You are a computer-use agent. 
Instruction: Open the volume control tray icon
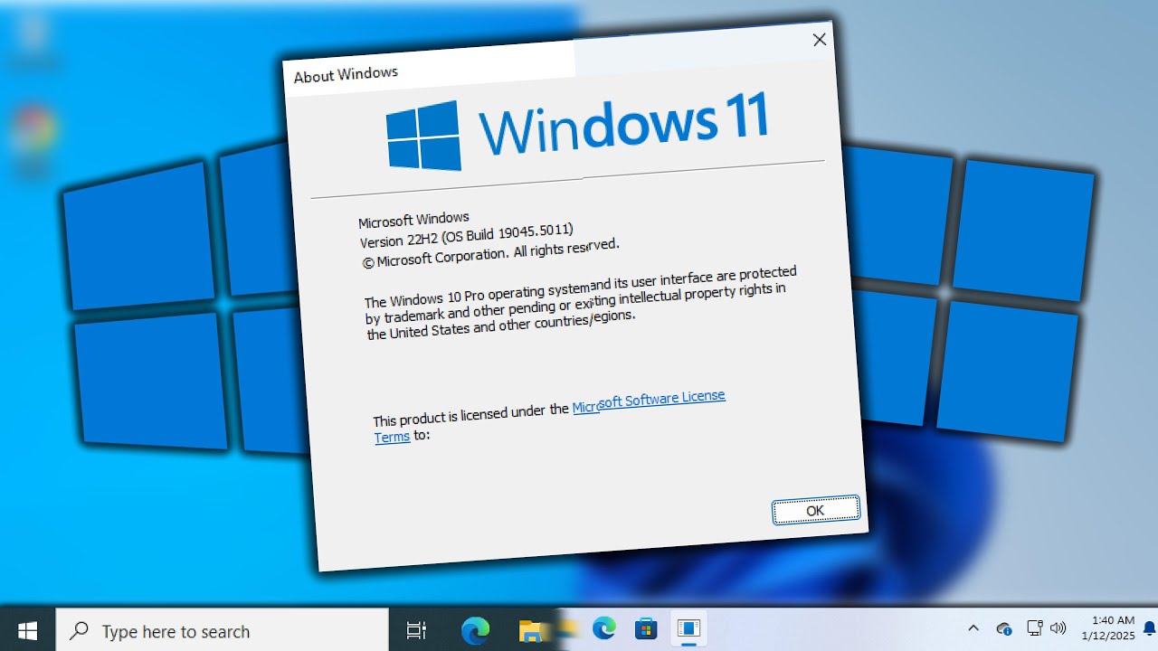tap(1058, 628)
